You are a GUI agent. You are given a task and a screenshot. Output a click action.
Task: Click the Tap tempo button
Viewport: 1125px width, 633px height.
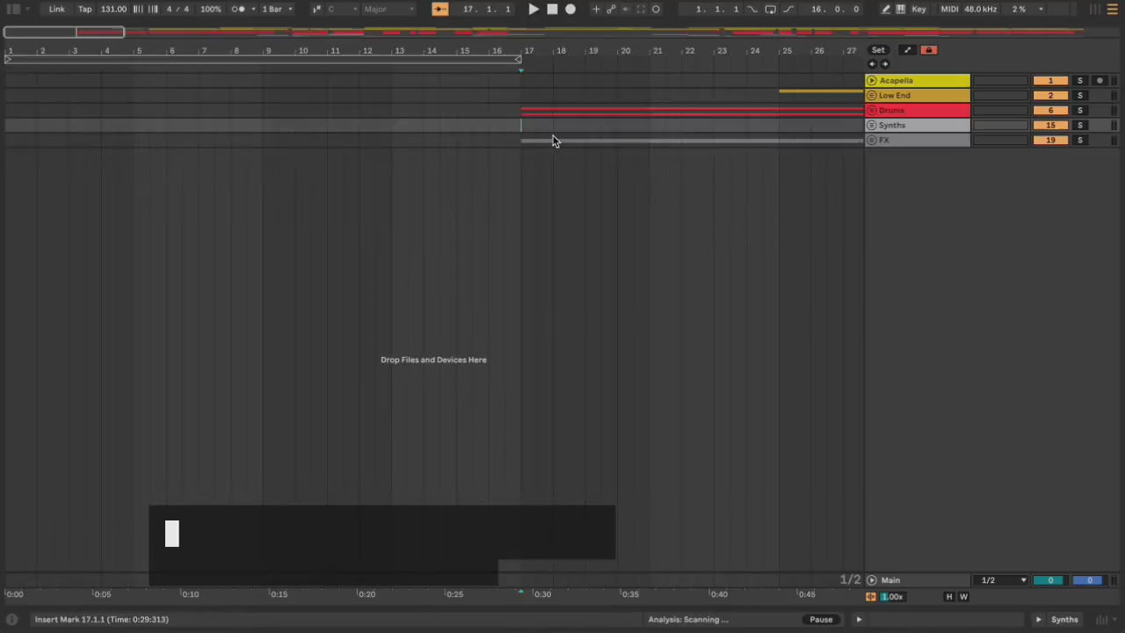pos(85,9)
